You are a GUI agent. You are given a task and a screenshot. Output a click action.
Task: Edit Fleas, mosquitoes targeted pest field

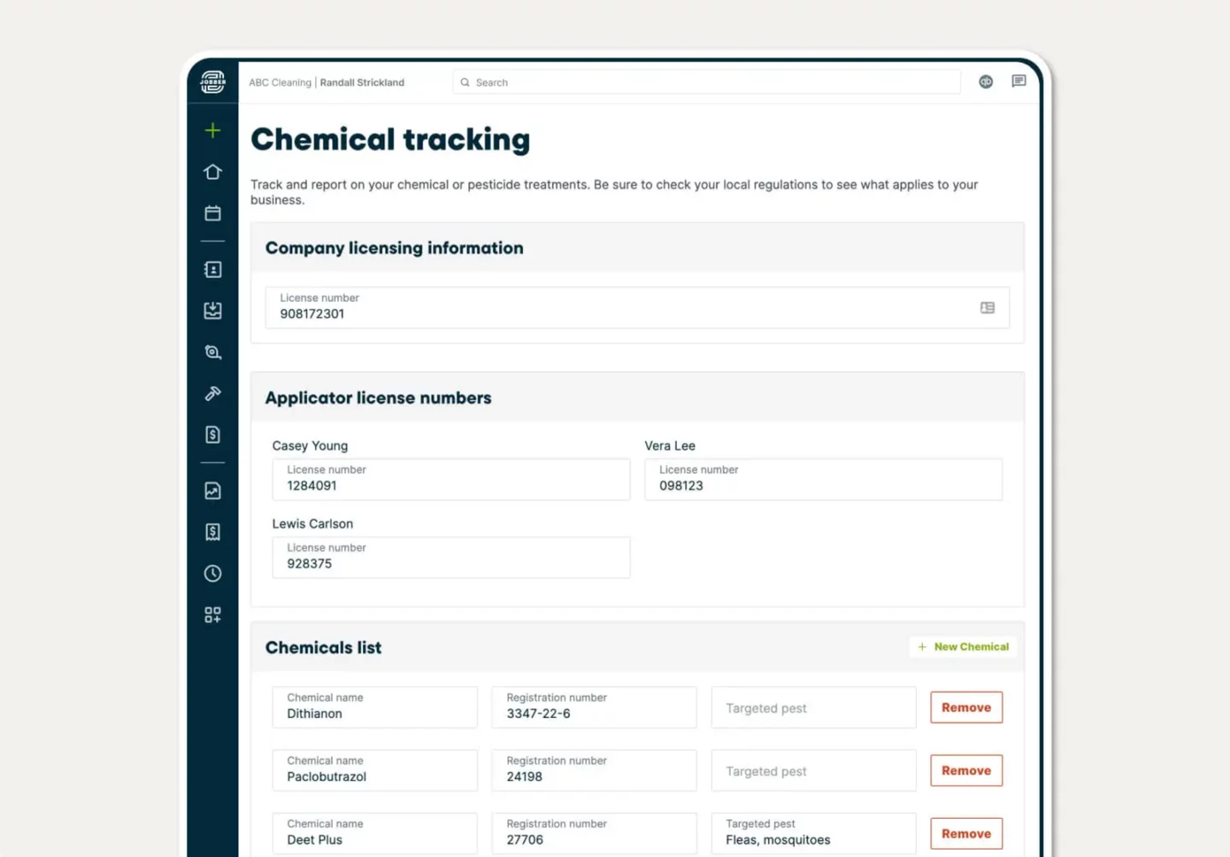tap(814, 833)
